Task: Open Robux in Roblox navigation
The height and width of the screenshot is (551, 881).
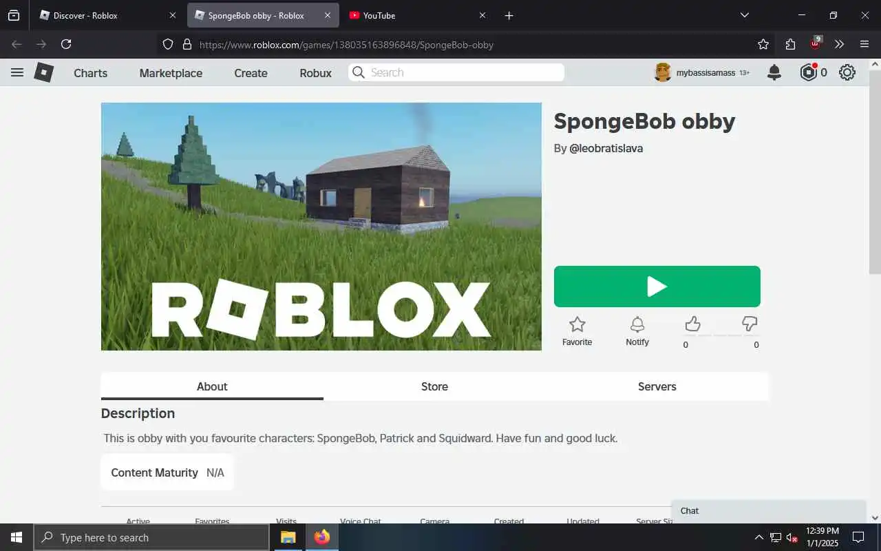Action: tap(316, 73)
